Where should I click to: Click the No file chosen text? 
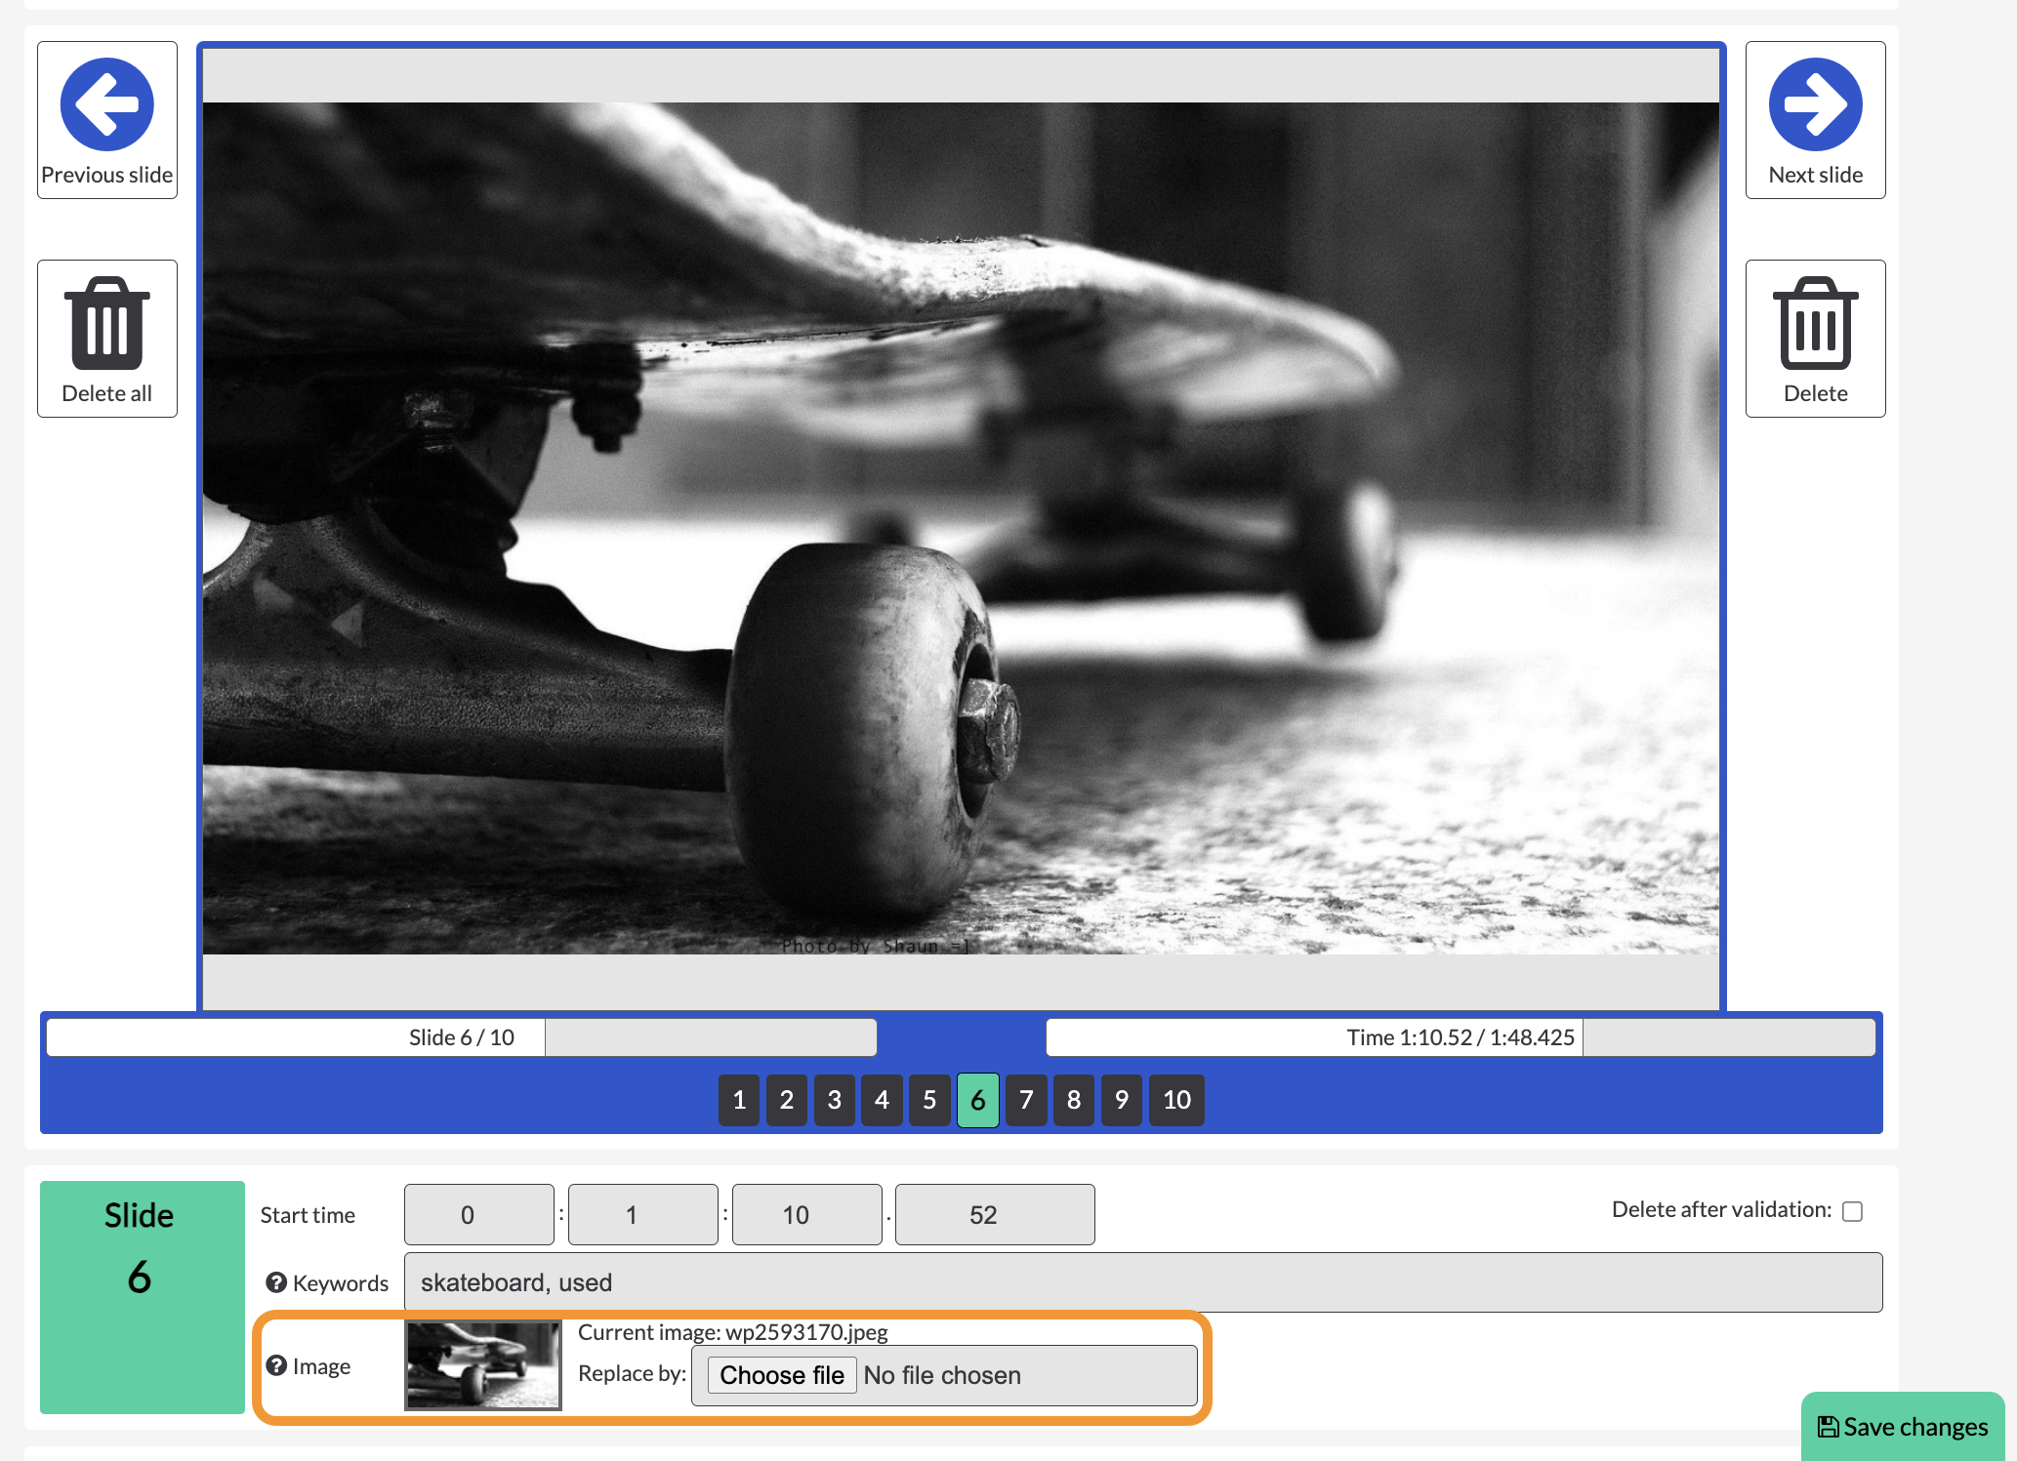point(942,1375)
